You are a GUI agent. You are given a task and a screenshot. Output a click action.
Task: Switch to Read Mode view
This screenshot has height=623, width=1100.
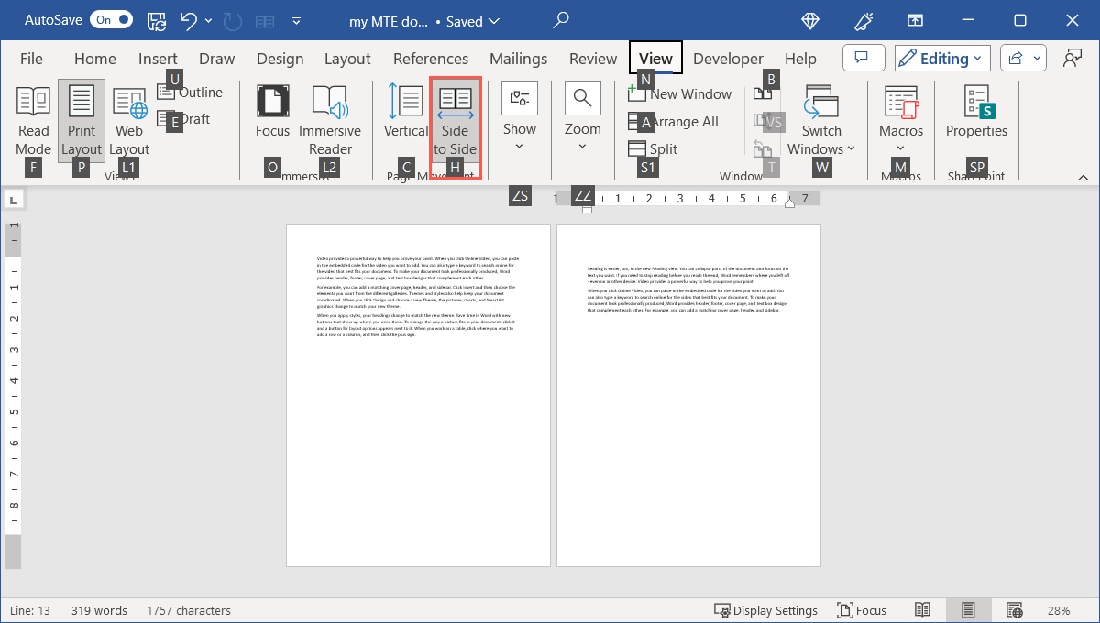33,121
